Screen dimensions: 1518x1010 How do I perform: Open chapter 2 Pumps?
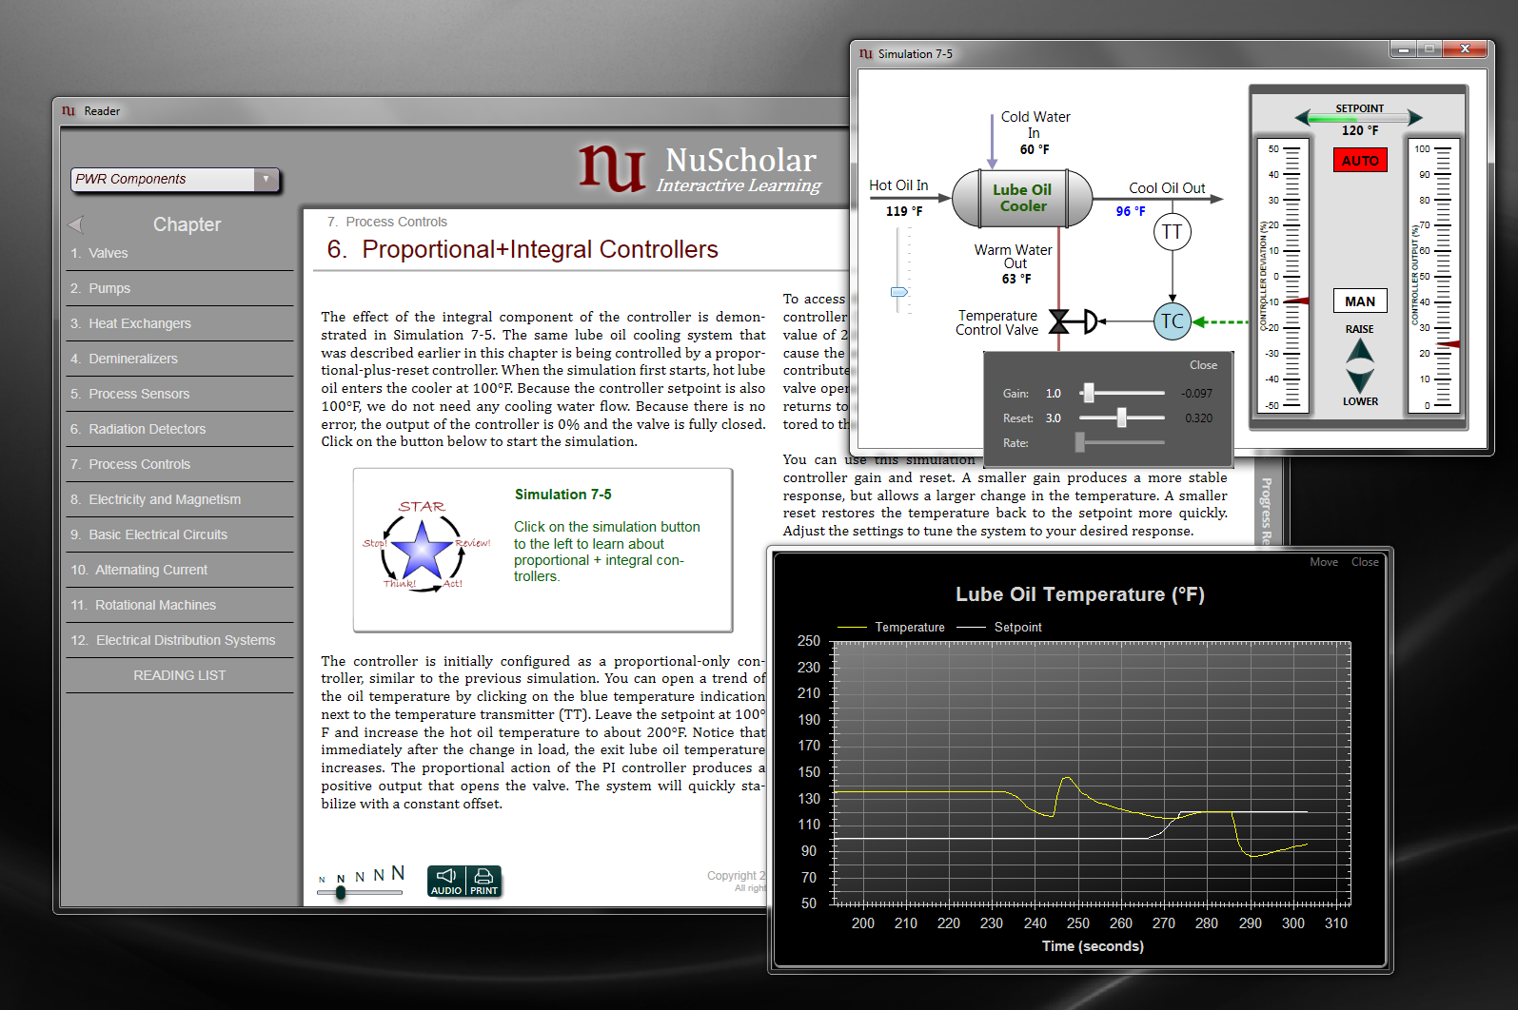(x=180, y=288)
